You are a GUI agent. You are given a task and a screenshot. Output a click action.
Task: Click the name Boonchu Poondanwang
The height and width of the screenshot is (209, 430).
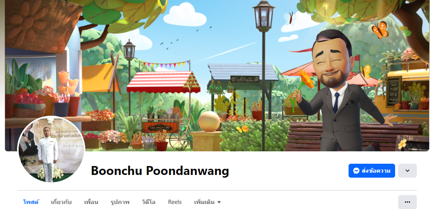click(160, 171)
